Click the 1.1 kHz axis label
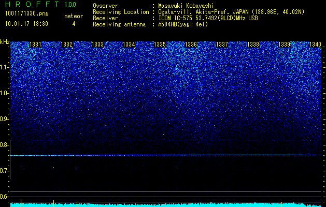 pyautogui.click(x=4, y=67)
